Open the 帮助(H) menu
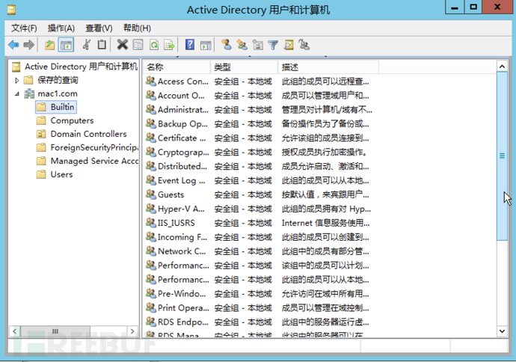This screenshot has width=516, height=362. click(137, 28)
